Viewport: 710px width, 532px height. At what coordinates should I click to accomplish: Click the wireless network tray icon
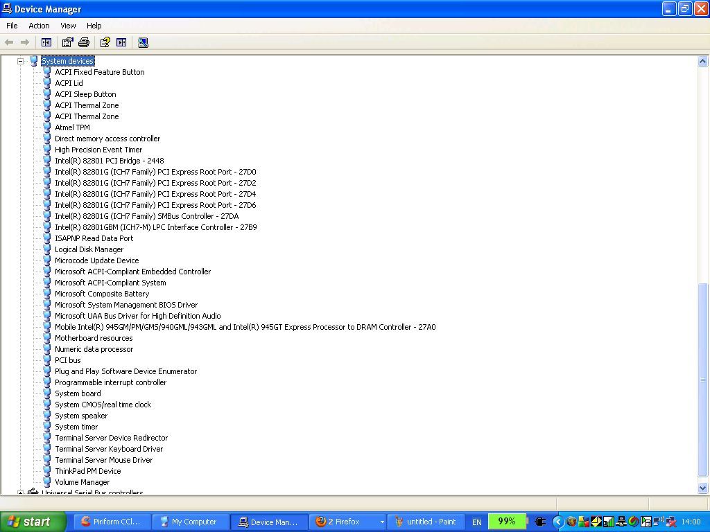[x=659, y=522]
